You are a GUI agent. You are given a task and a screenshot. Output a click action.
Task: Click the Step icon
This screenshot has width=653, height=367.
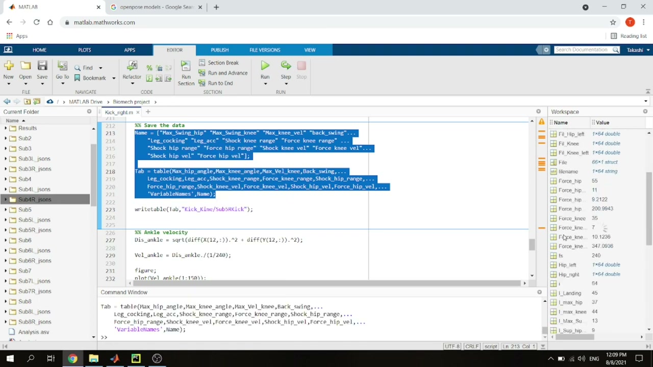coord(286,65)
